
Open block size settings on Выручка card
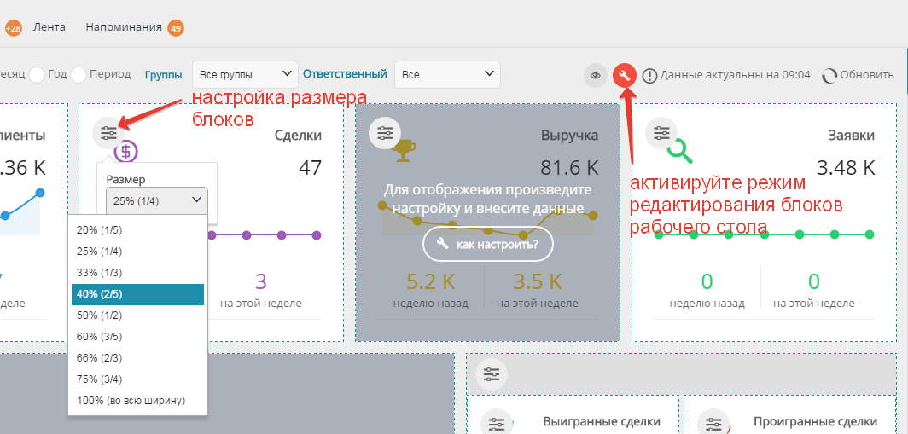[x=385, y=133]
